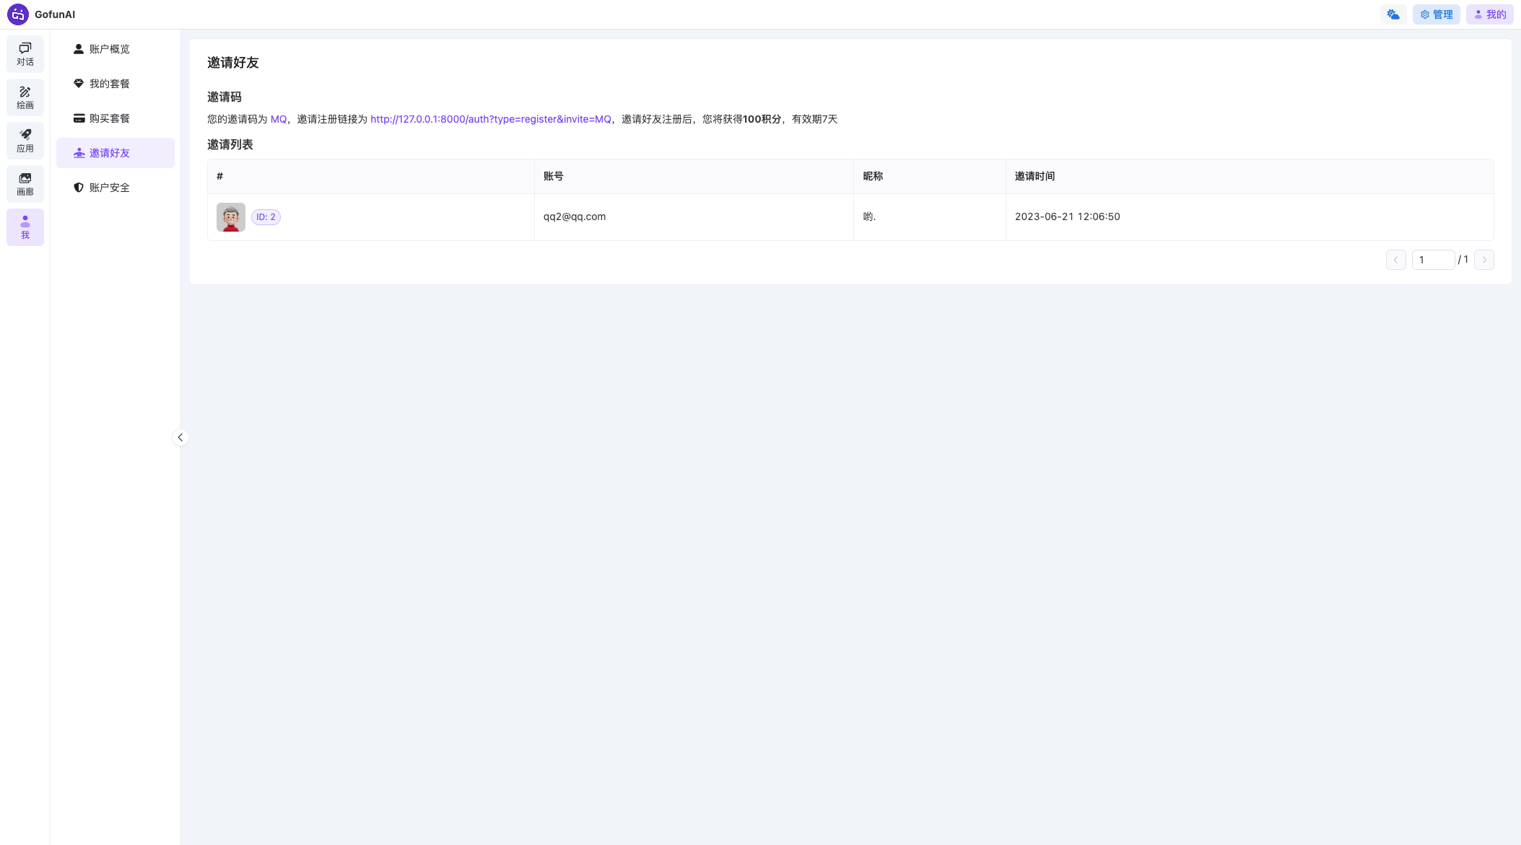This screenshot has width=1521, height=845.
Task: Open the 绘画 drawing sidebar icon
Action: (25, 97)
